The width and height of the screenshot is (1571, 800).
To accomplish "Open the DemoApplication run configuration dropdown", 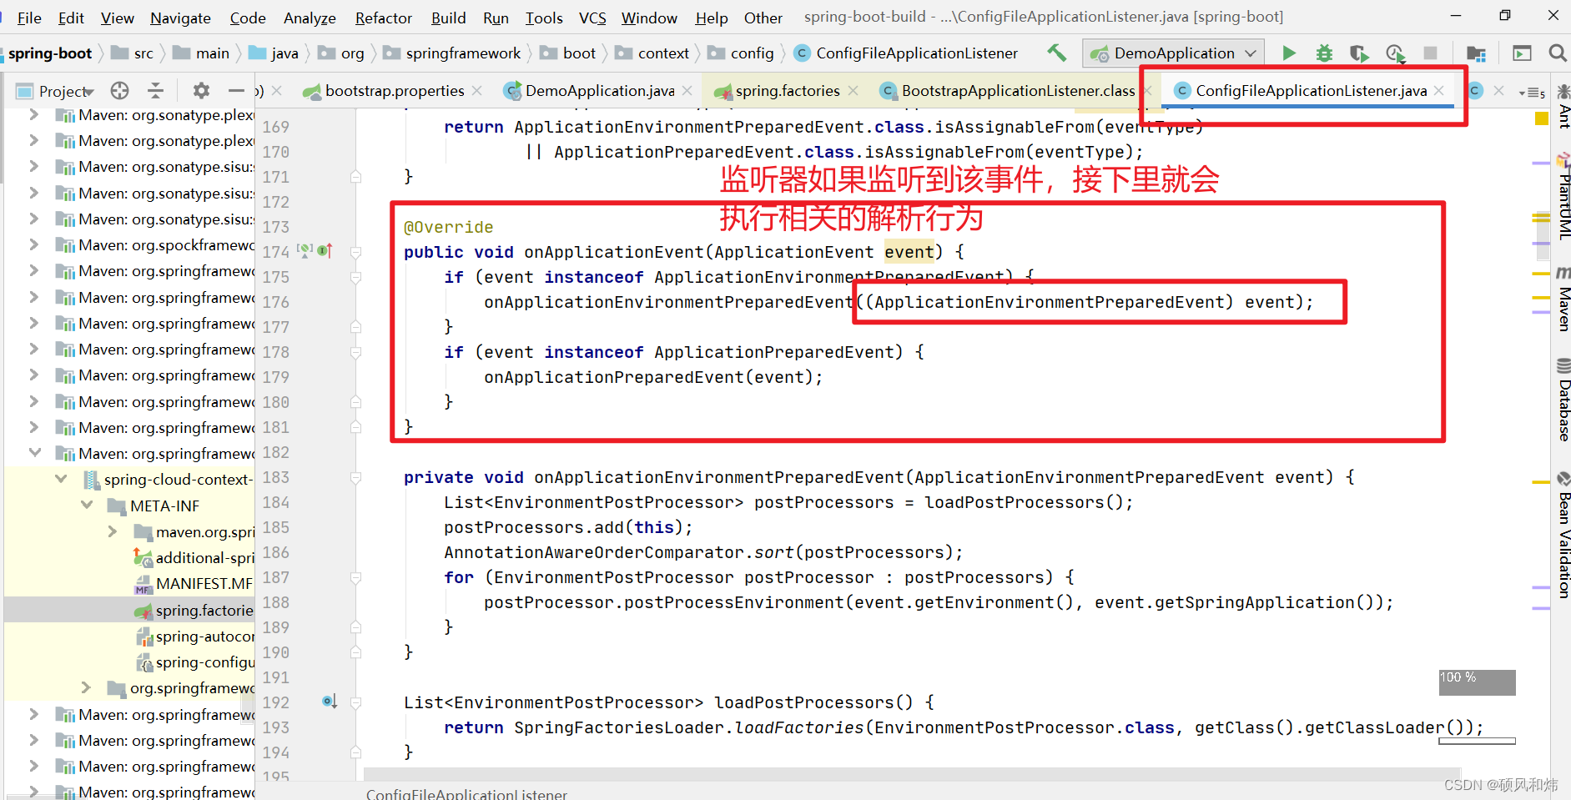I will coord(1173,53).
